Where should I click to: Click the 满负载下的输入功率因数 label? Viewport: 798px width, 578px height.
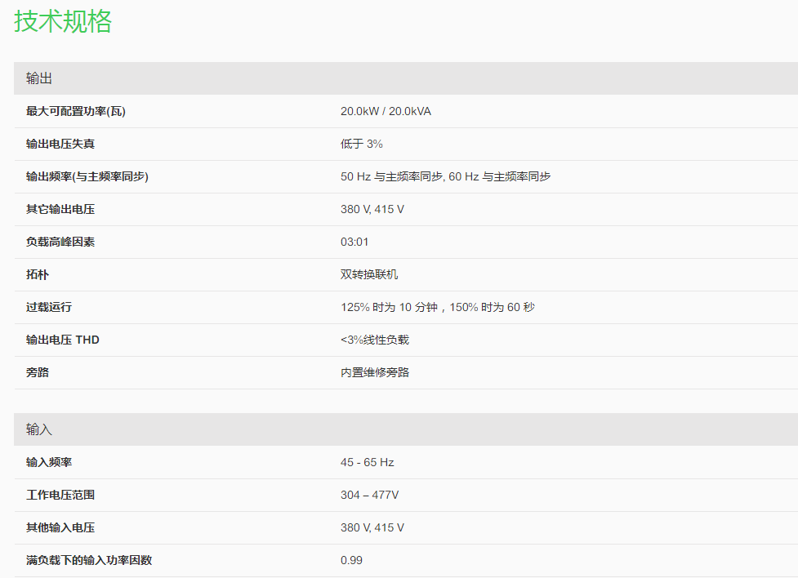(x=89, y=560)
